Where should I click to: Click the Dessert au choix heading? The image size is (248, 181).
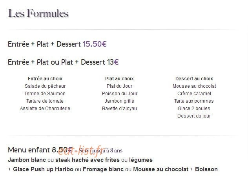[x=194, y=78]
